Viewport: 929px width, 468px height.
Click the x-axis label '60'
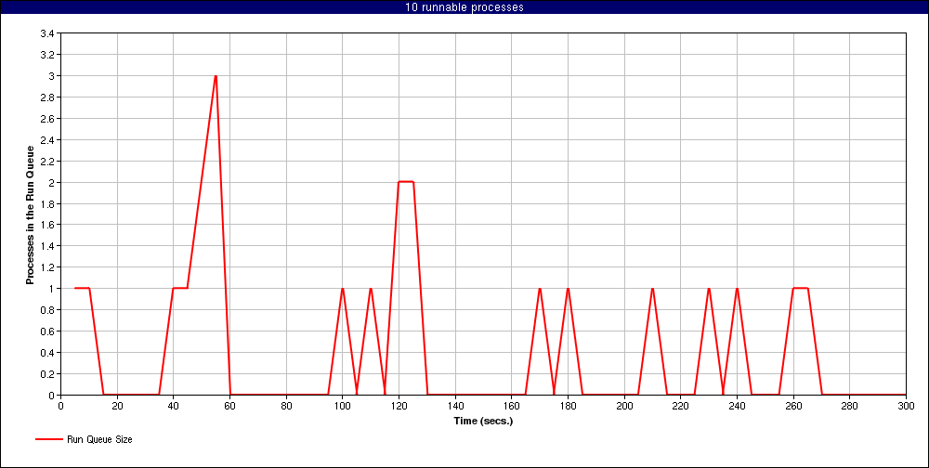(x=229, y=406)
